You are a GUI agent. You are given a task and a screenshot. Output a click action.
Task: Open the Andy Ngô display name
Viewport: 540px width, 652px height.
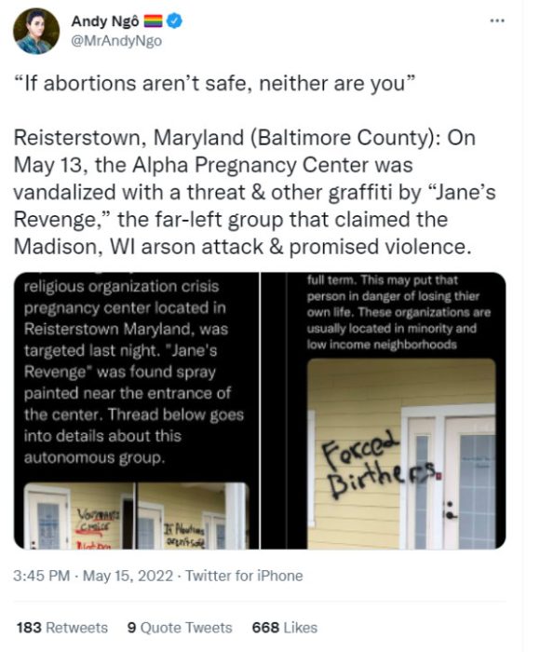pyautogui.click(x=105, y=20)
